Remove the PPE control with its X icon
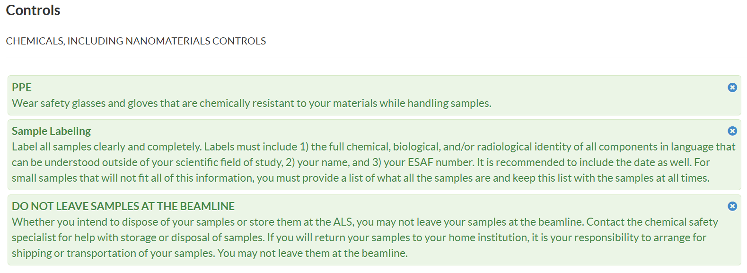 [x=732, y=88]
